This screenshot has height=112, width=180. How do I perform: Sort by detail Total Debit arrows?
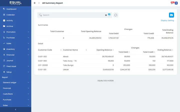[x=129, y=52]
